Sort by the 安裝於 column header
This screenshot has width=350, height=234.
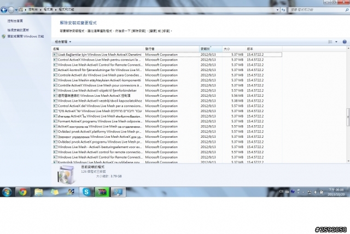211,49
